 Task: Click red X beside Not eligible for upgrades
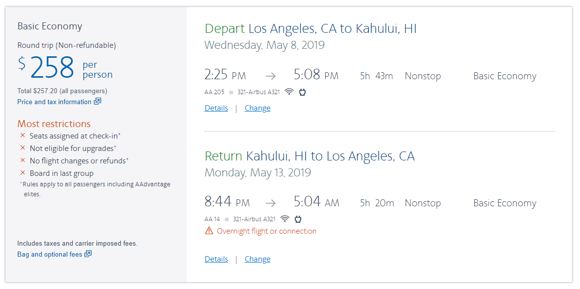click(22, 148)
